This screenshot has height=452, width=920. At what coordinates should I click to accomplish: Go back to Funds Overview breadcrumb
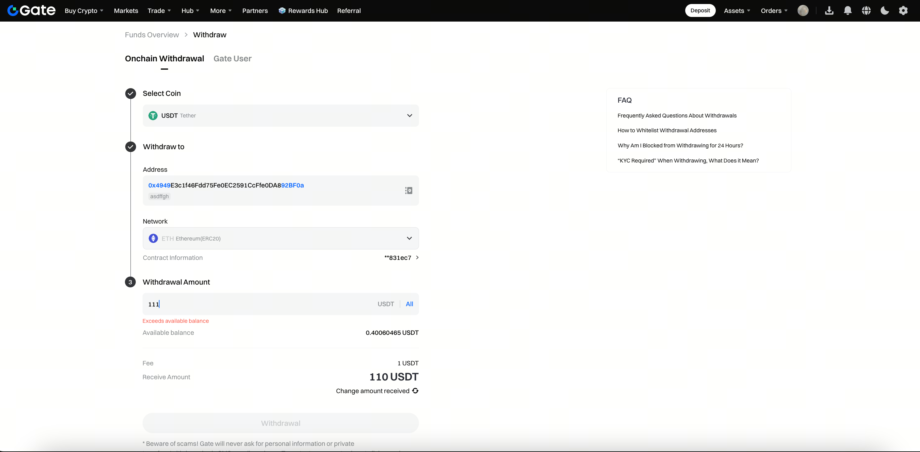click(x=152, y=35)
